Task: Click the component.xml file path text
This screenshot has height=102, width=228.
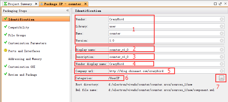Action: click(161, 90)
